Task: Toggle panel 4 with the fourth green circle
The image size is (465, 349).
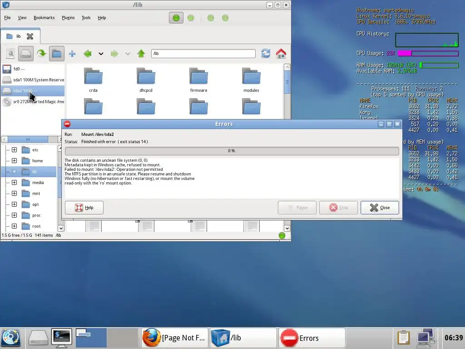Action: pos(225,18)
